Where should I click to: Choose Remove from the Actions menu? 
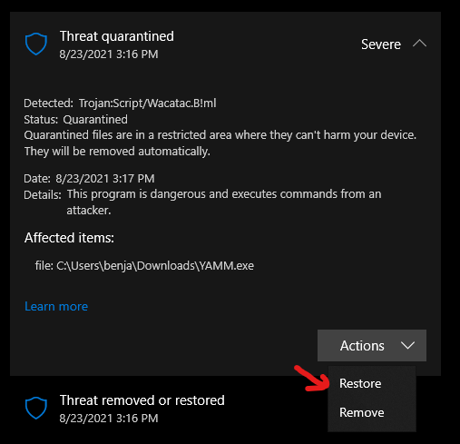[x=362, y=412]
